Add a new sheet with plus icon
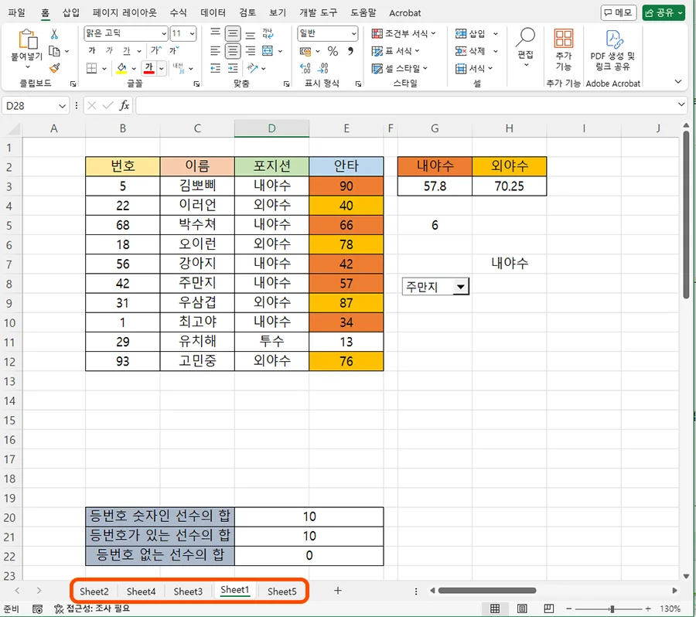Image resolution: width=696 pixels, height=617 pixels. [338, 591]
